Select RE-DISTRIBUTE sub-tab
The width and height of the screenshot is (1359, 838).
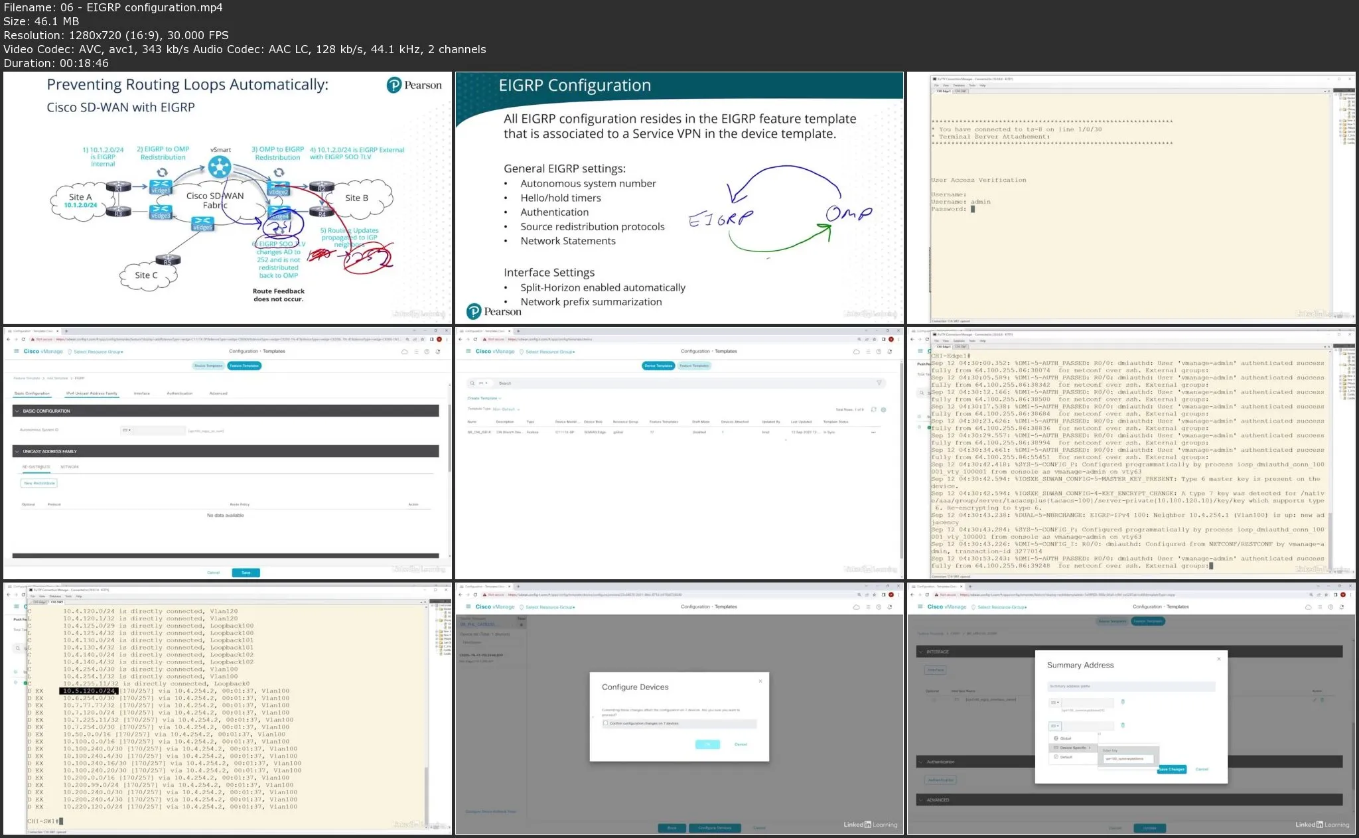coord(36,467)
